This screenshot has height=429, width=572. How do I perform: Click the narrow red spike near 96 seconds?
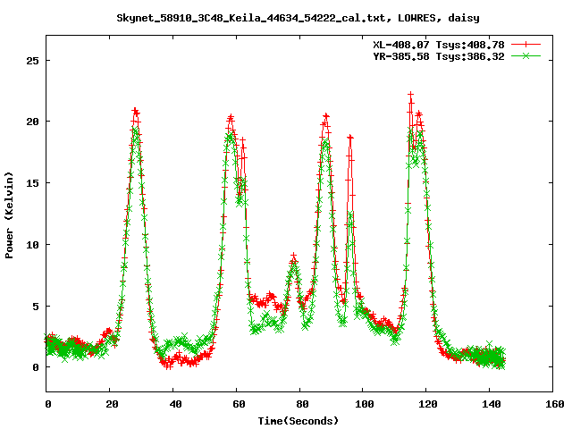350,138
